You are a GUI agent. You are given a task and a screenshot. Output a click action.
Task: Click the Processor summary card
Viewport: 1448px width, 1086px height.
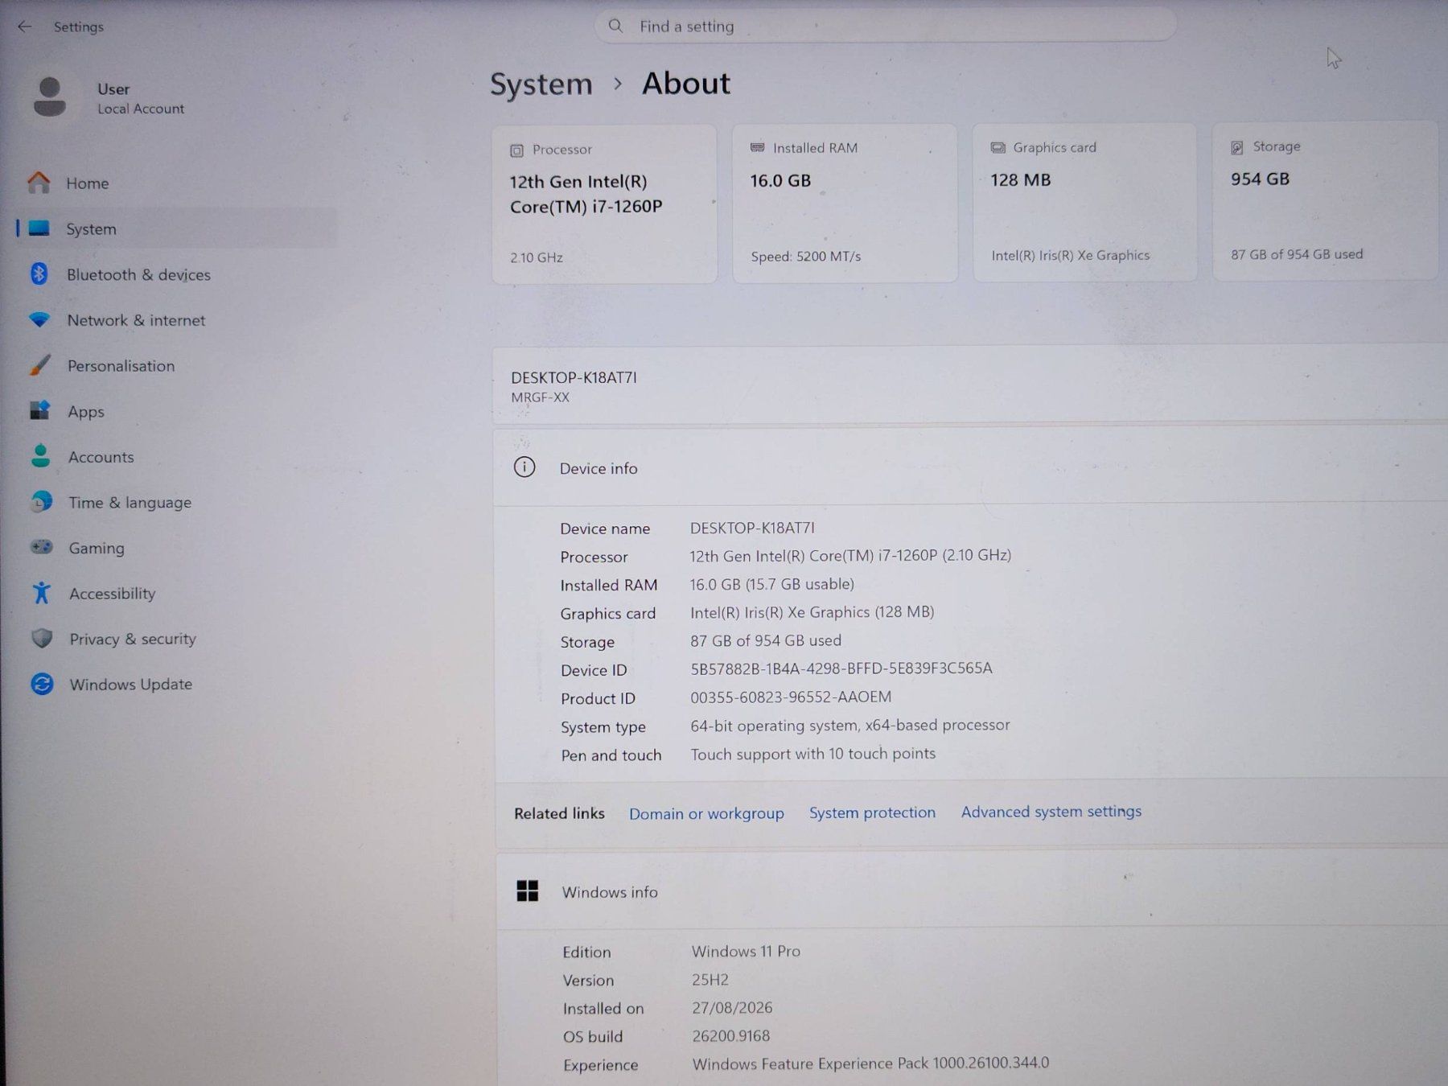(604, 204)
